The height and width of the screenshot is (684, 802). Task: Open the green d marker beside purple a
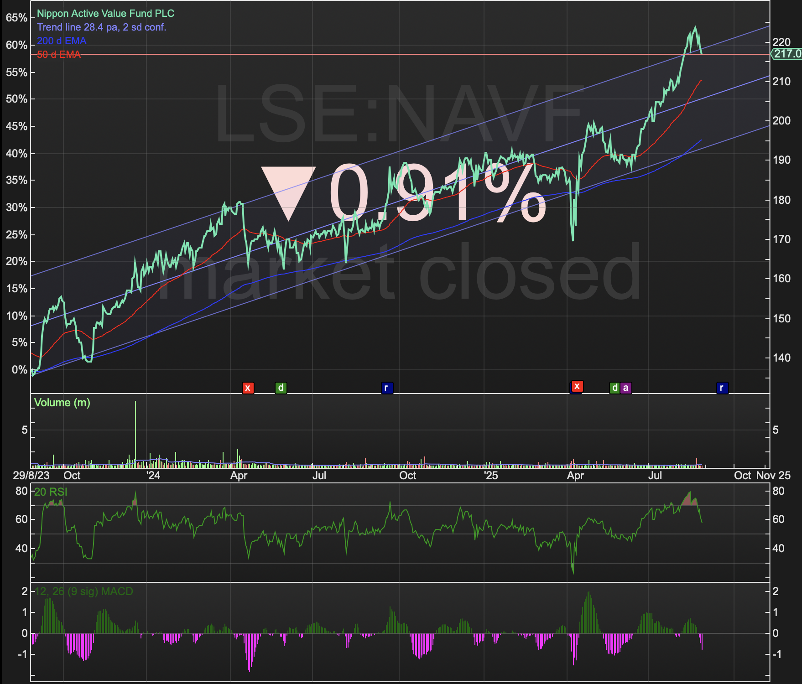click(x=615, y=388)
